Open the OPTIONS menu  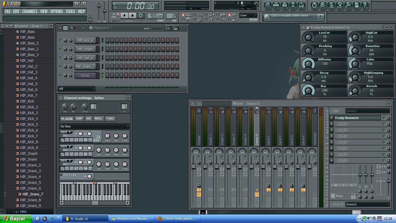pyautogui.click(x=57, y=11)
